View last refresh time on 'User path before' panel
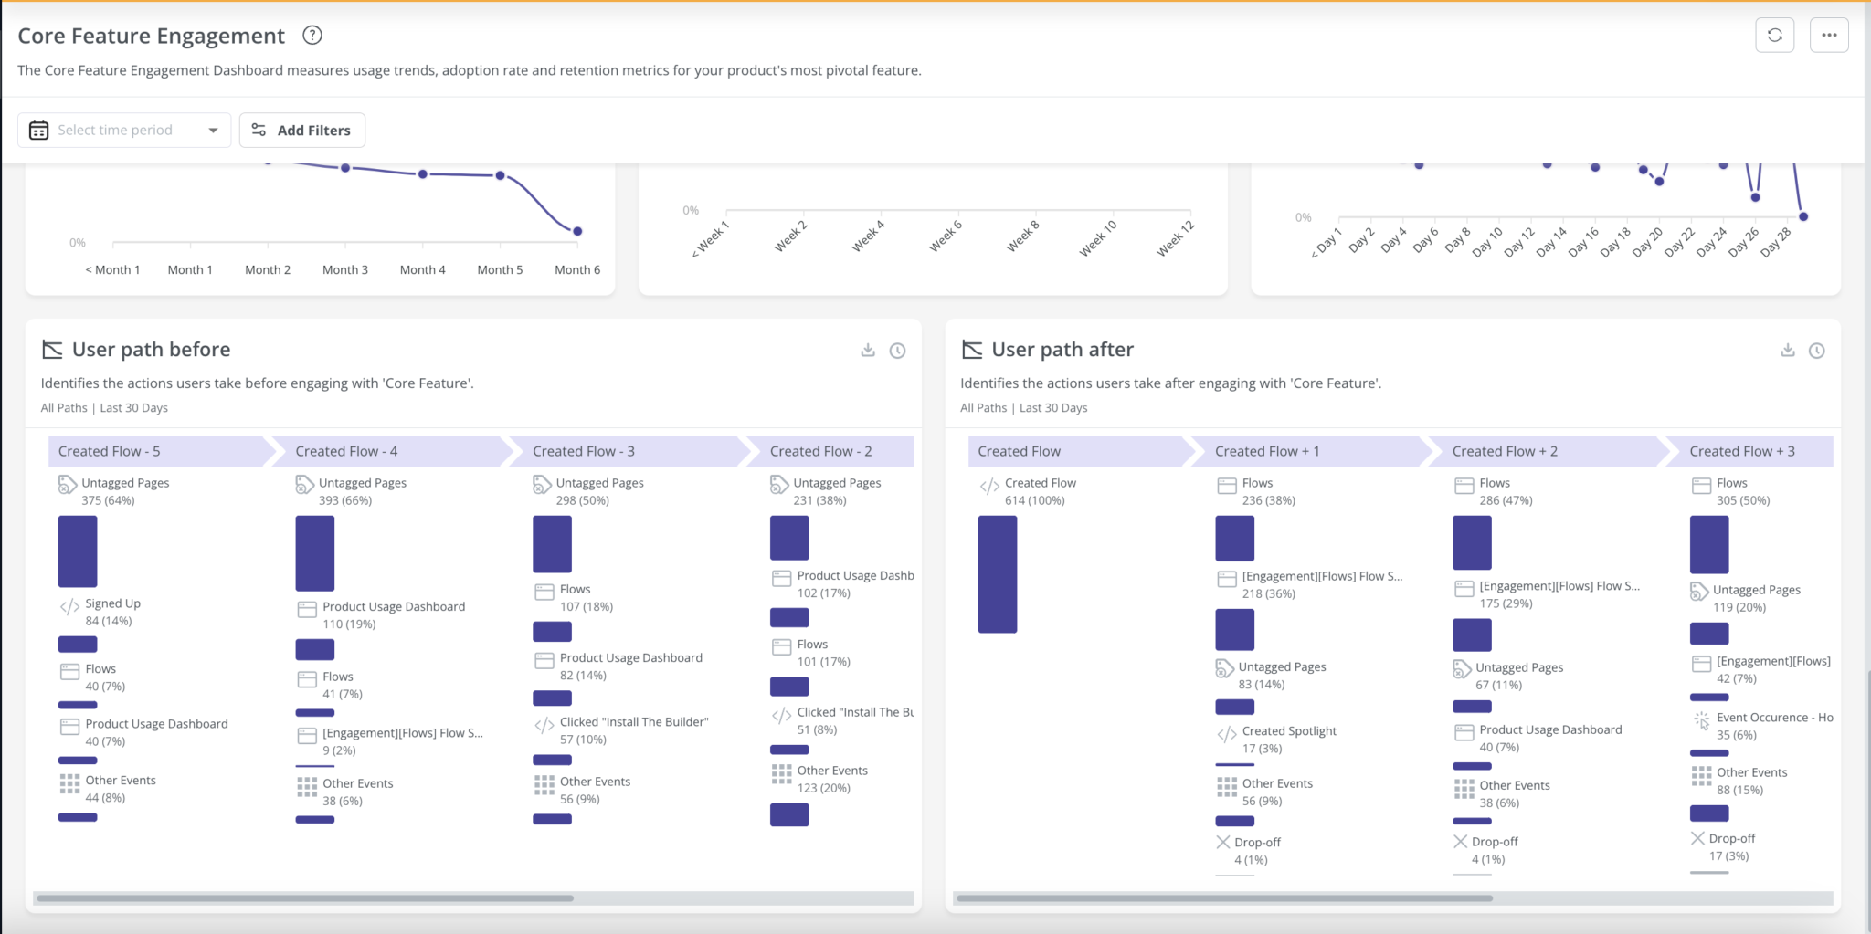 [x=898, y=351]
